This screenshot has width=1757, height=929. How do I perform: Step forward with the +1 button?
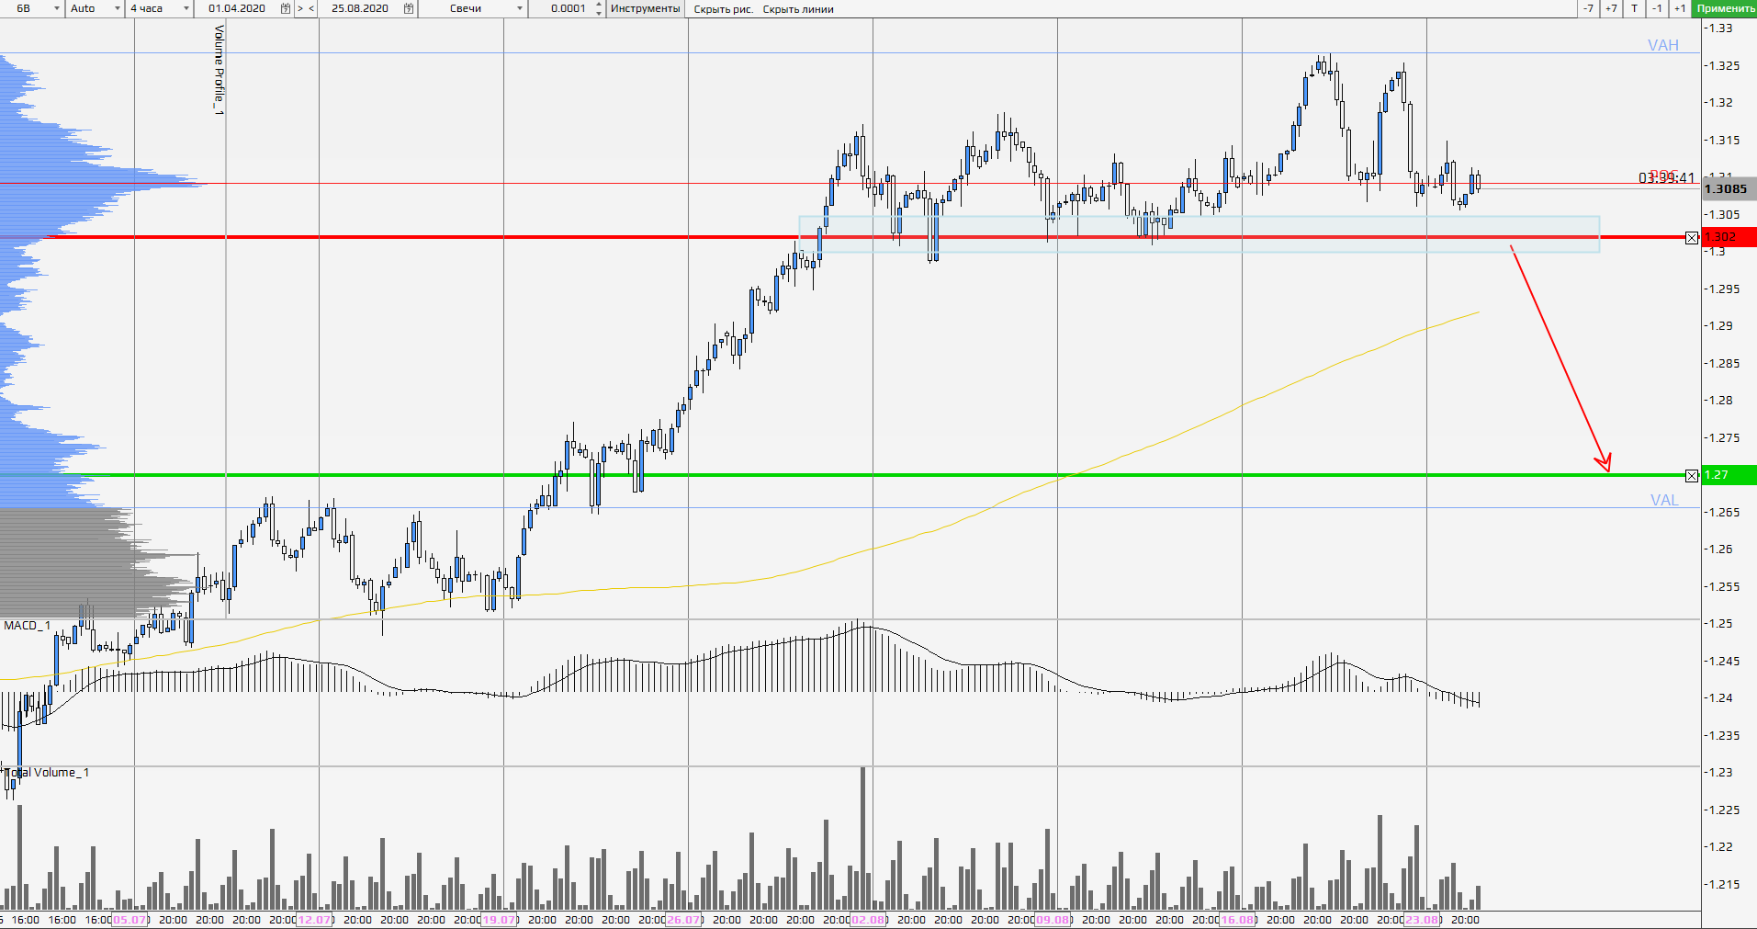1680,8
